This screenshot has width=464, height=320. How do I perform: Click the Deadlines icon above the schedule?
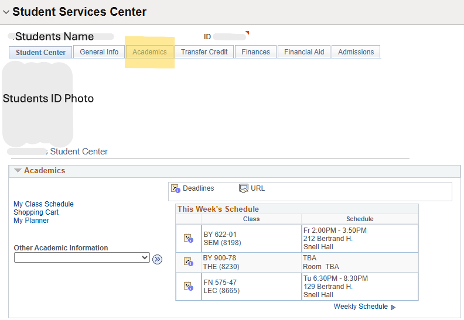tap(175, 188)
